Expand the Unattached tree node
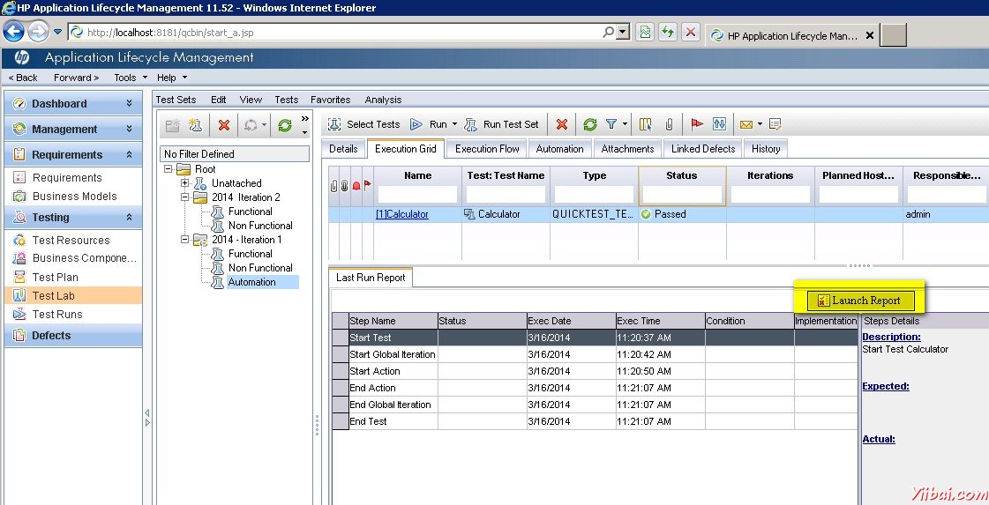The height and width of the screenshot is (505, 989). click(x=185, y=183)
